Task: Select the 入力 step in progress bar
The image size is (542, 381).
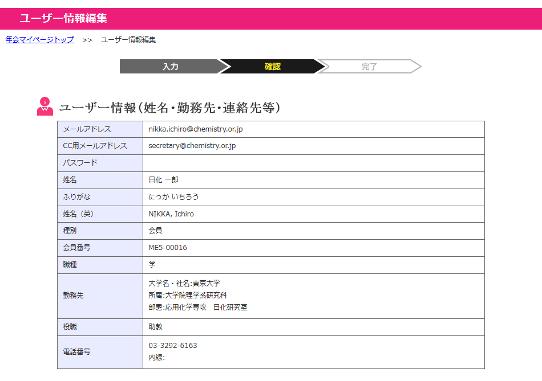Action: 170,67
